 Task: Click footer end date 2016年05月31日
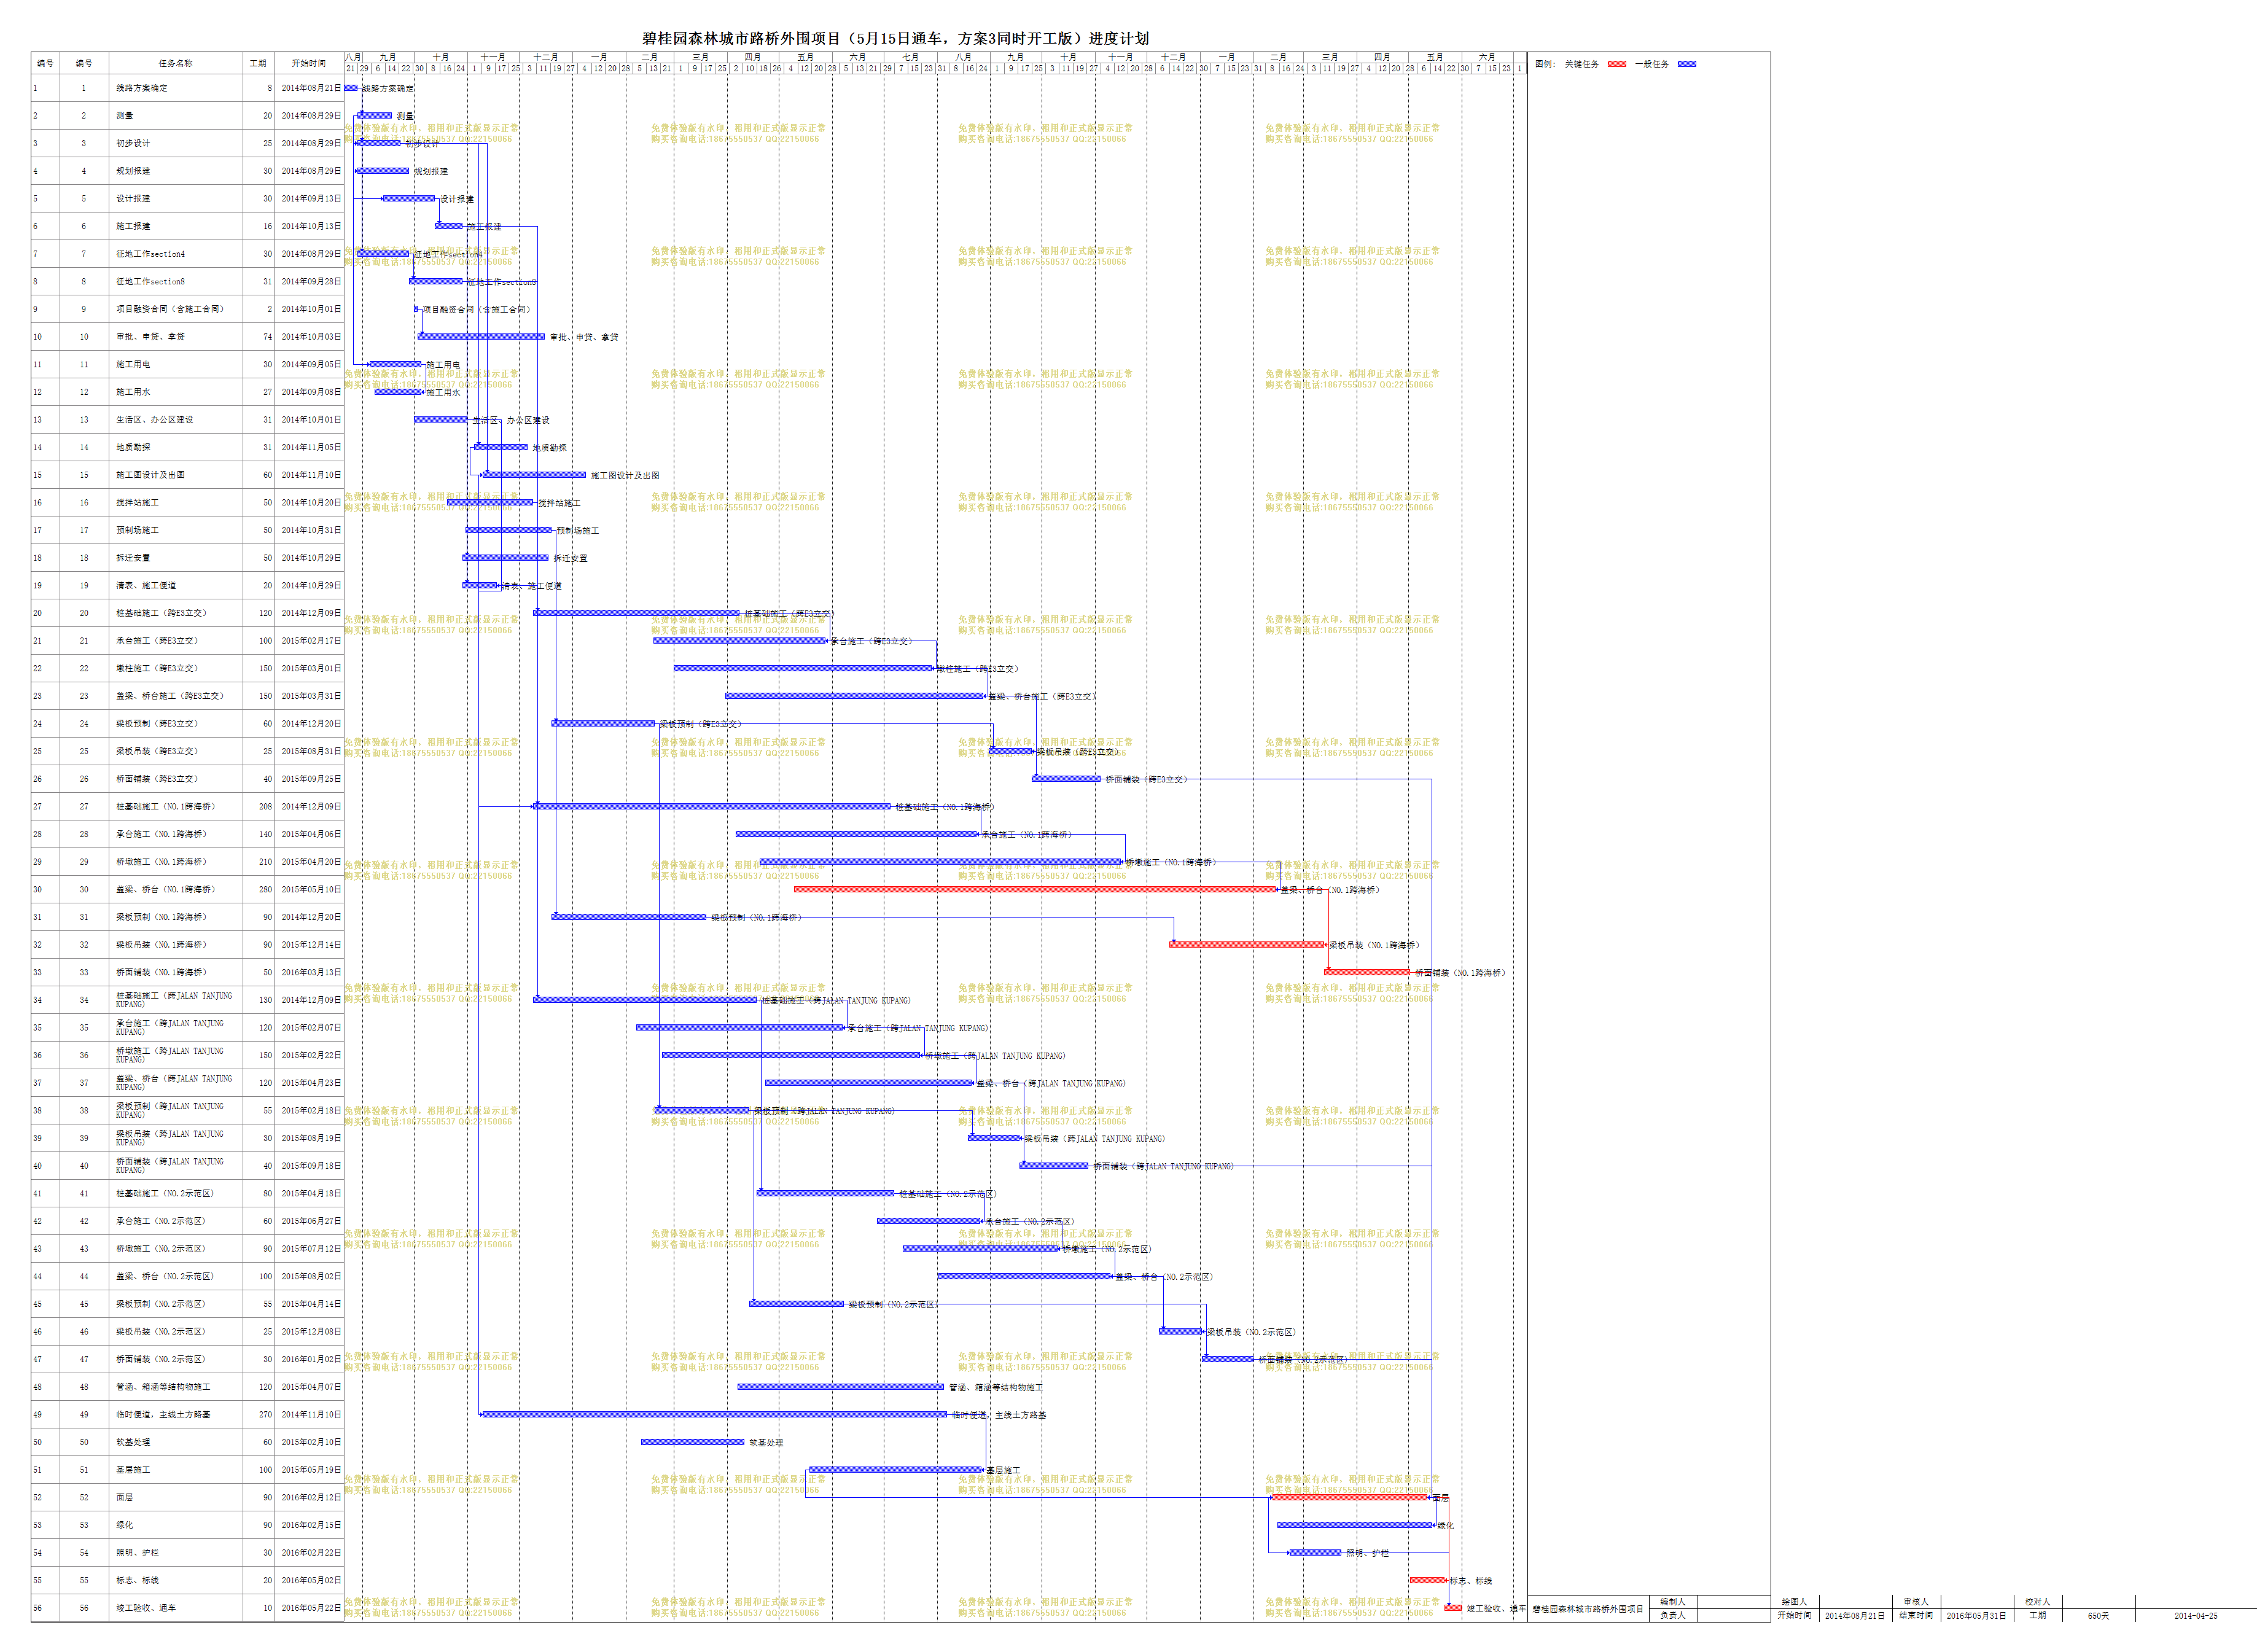tap(1976, 1616)
